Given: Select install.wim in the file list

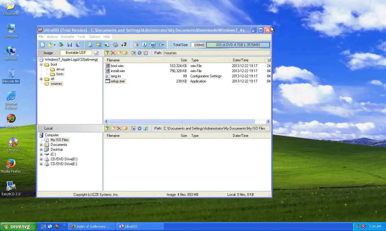Looking at the screenshot, I should click(118, 71).
